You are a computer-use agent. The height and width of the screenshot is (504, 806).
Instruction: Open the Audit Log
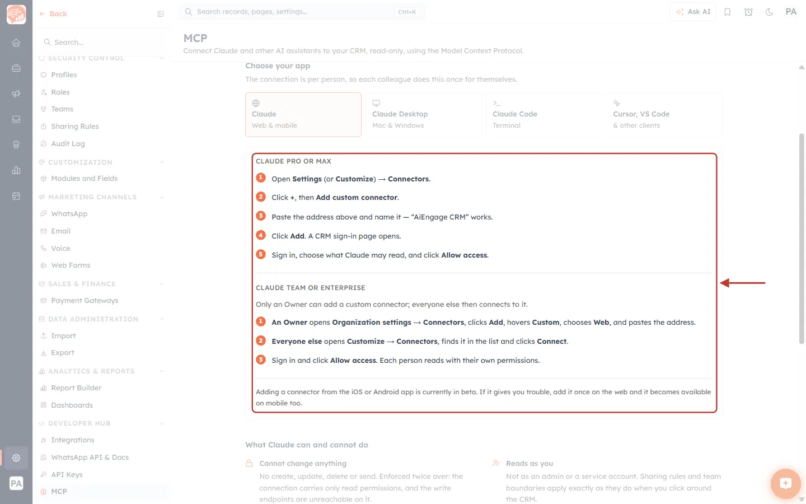(103, 144)
